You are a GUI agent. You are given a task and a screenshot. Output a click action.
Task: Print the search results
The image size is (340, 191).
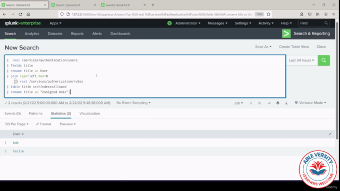click(278, 103)
